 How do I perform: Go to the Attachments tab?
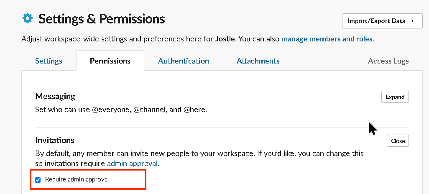(x=258, y=61)
